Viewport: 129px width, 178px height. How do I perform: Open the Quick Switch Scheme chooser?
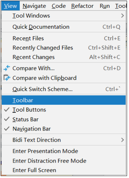[x=64, y=89]
